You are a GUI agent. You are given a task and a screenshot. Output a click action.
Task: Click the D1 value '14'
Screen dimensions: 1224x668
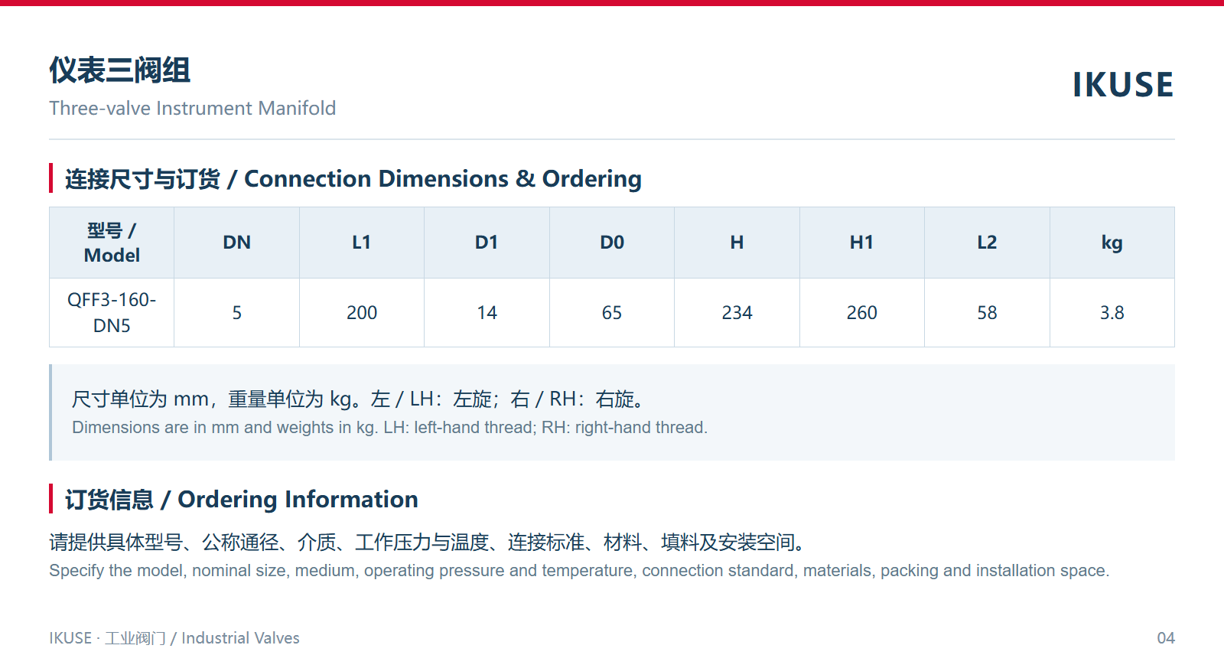487,313
